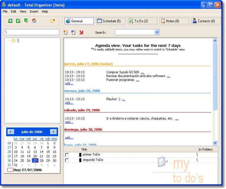Click the agenda vertical scrollbar thumb
The image size is (226, 189).
pos(215,77)
